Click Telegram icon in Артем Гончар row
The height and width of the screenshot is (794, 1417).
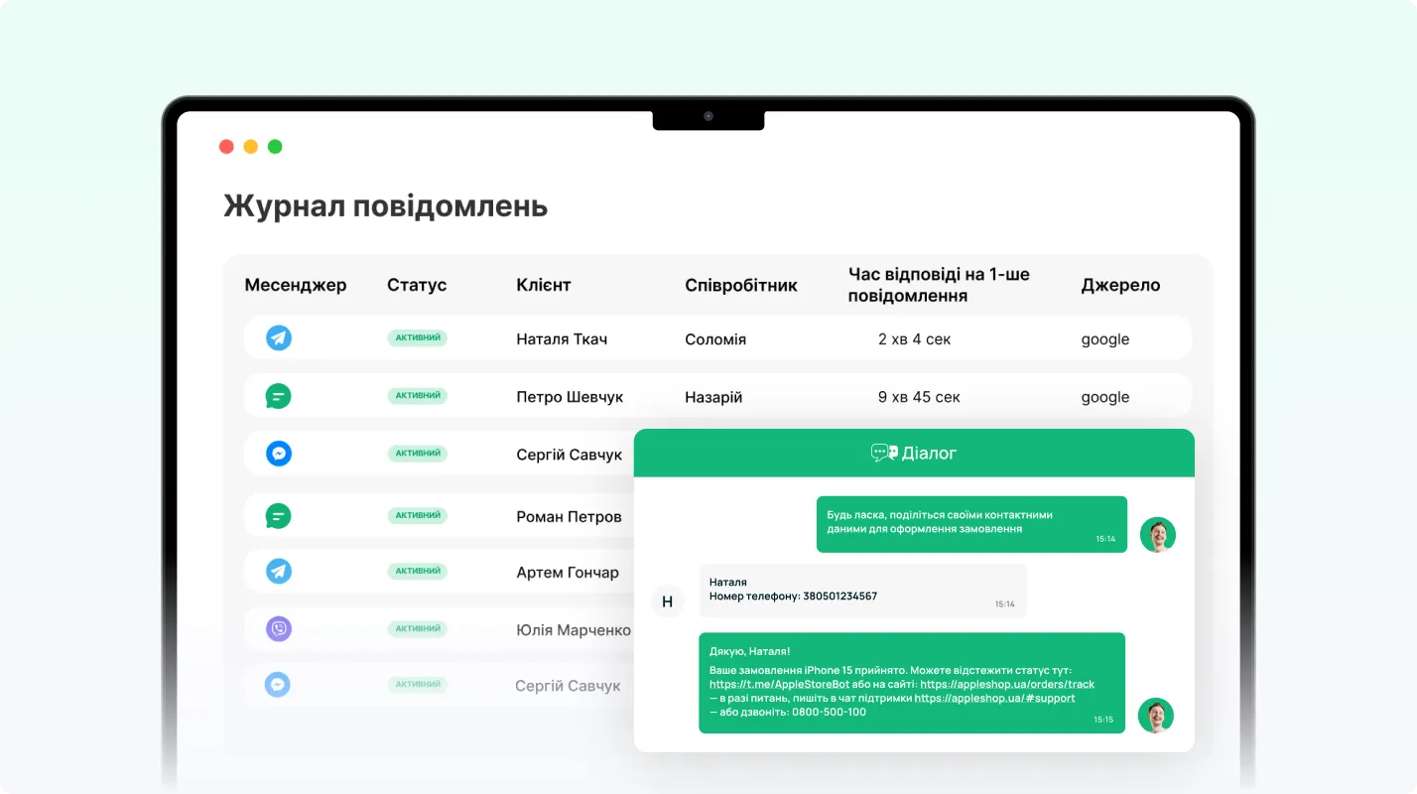coord(279,572)
